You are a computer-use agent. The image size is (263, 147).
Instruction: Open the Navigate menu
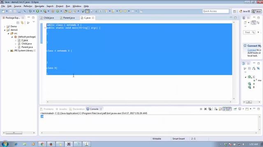39,6
